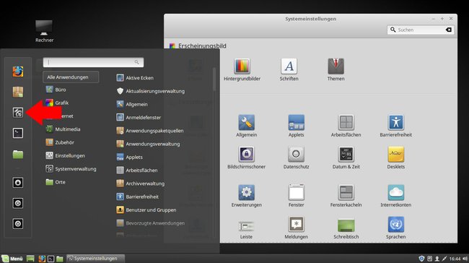The width and height of the screenshot is (469, 263).
Task: Open the Rechner desktop icon
Action: coord(44,32)
